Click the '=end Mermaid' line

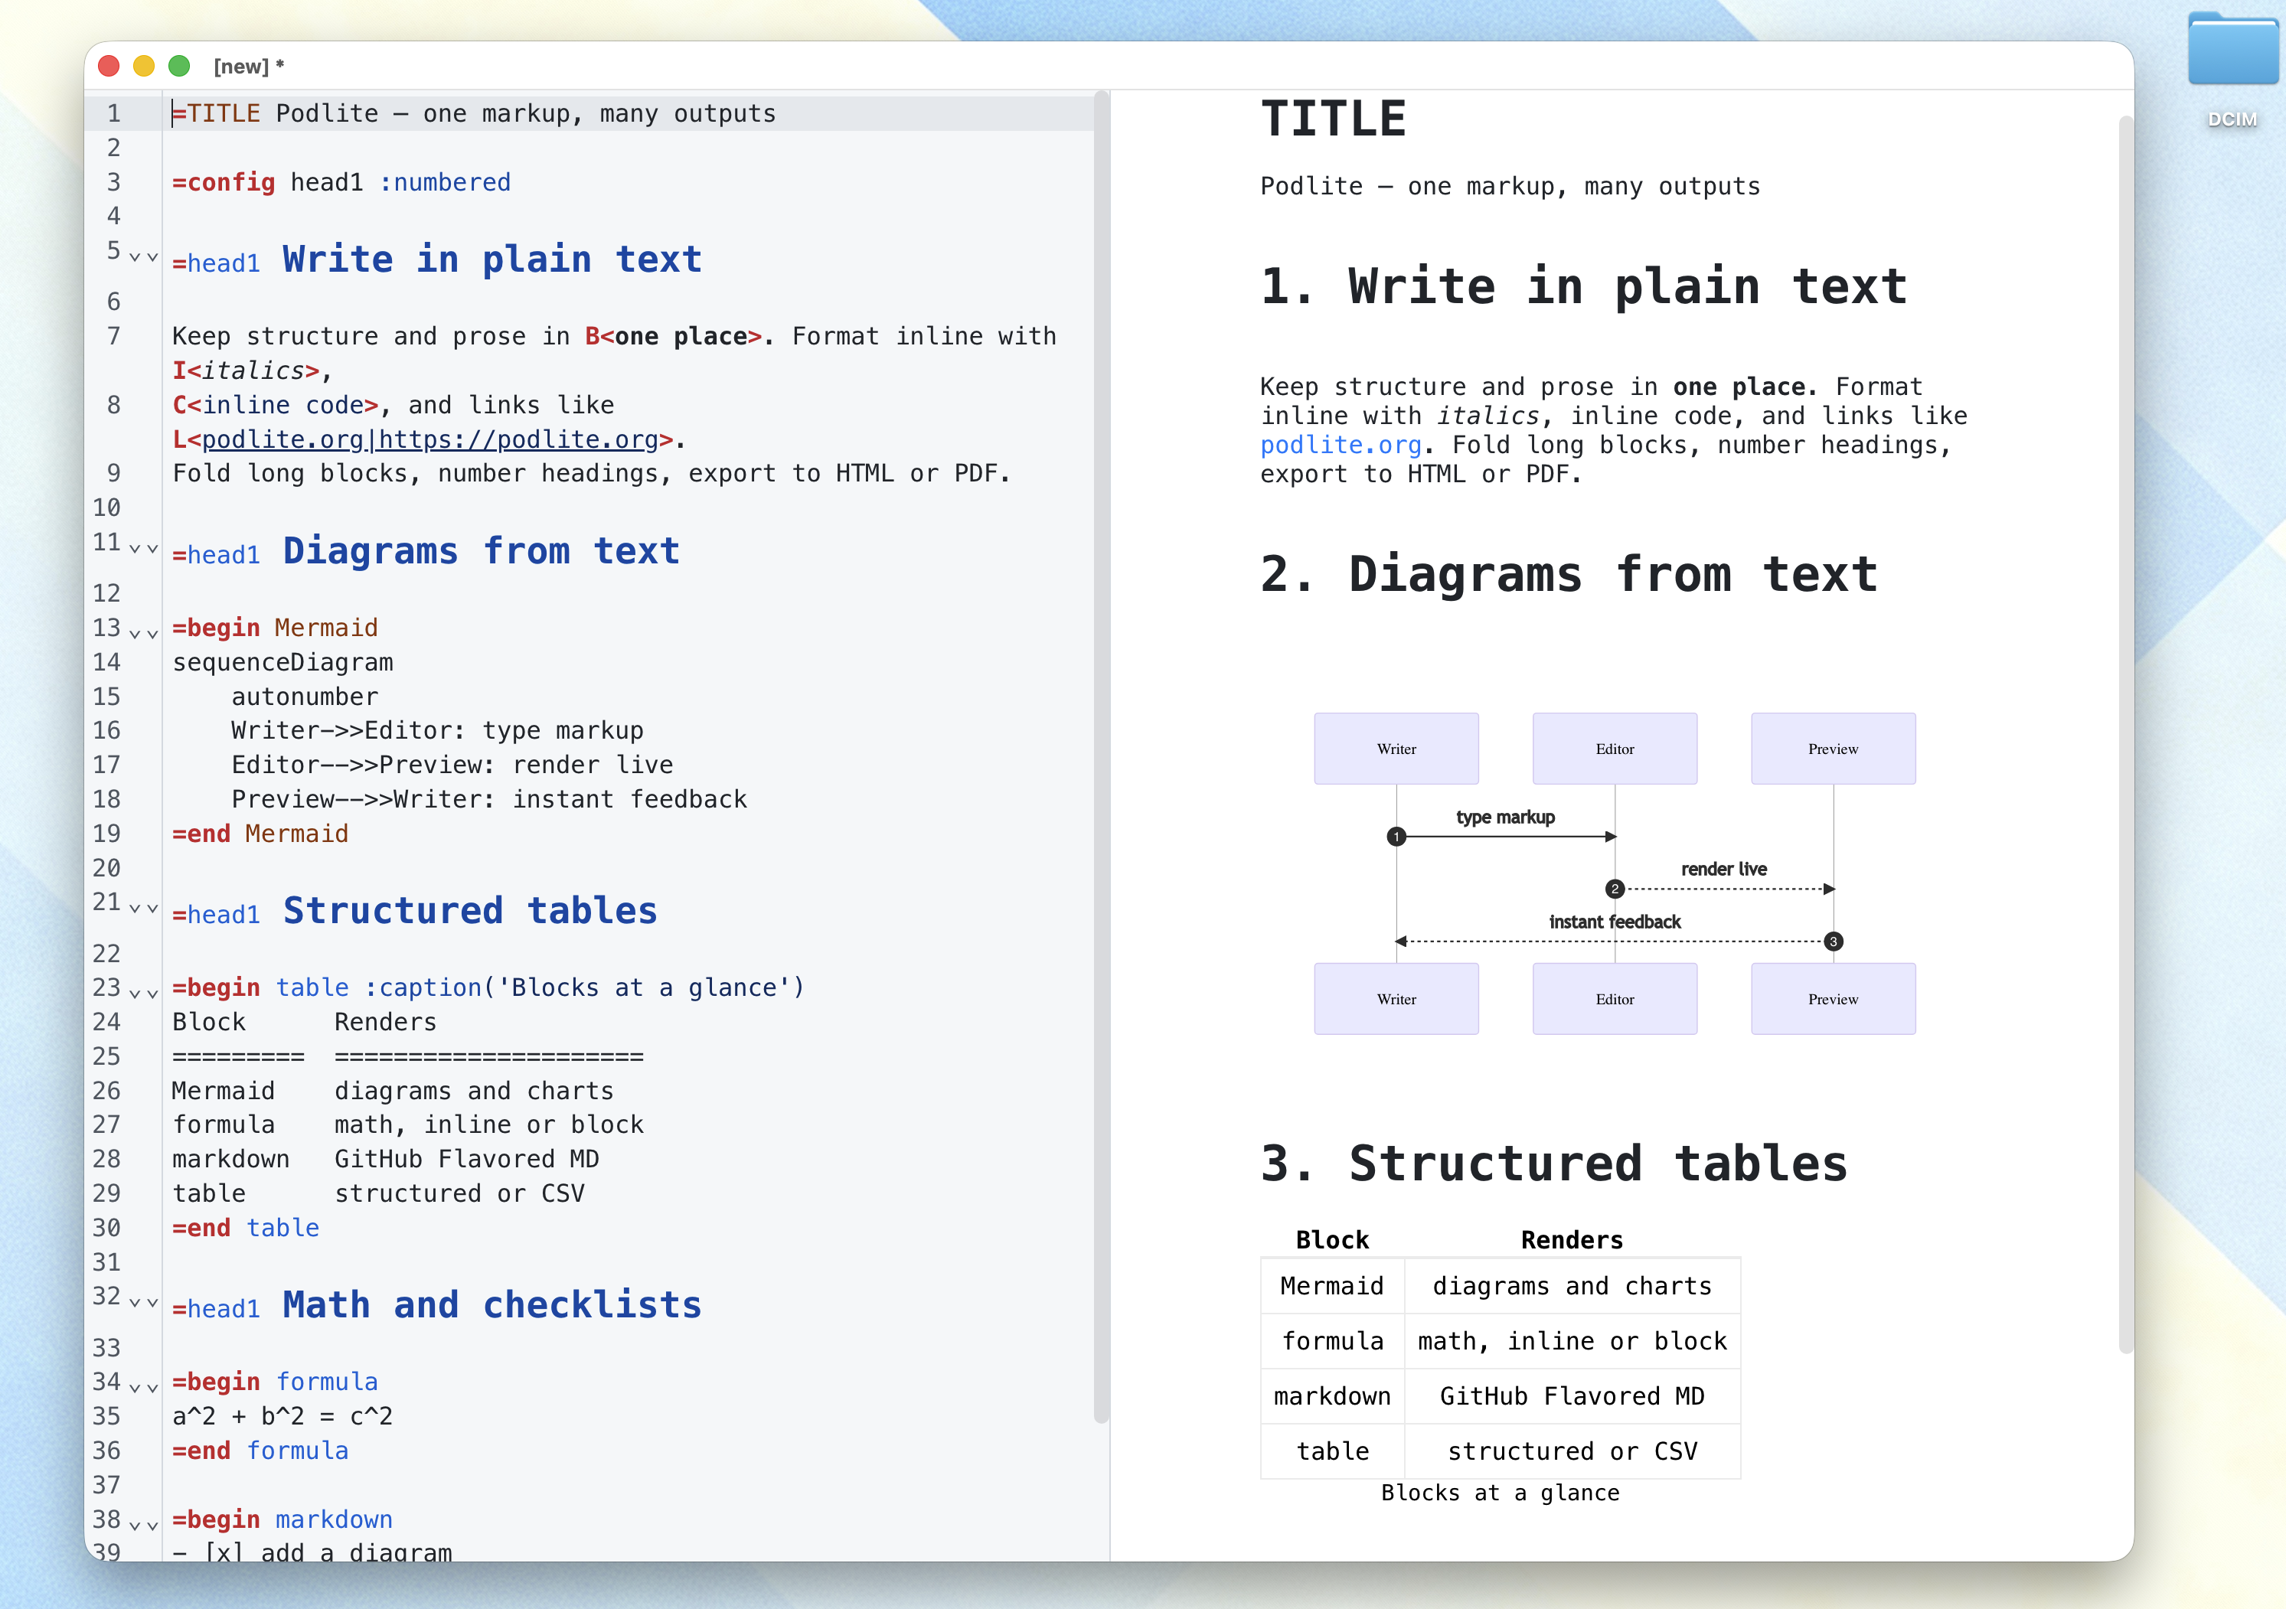tap(260, 834)
